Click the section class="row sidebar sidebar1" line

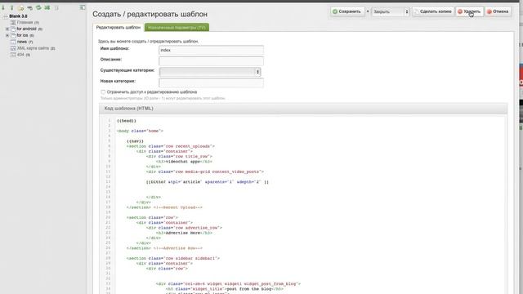click(x=173, y=258)
